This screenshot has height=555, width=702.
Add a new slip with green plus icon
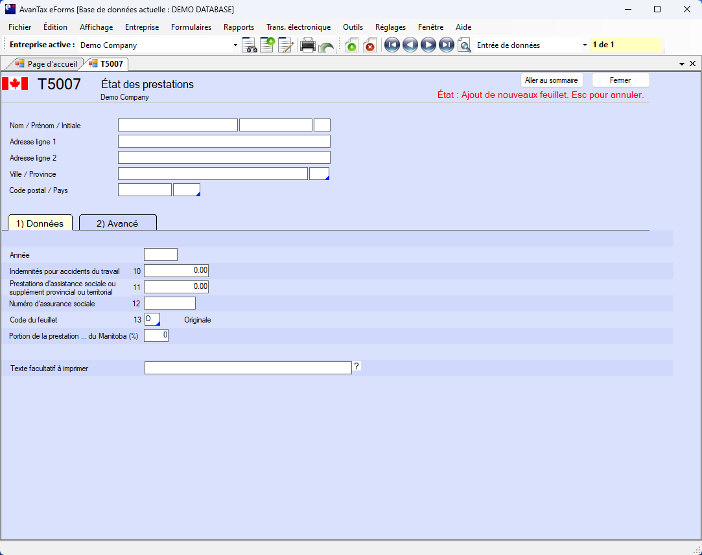[x=351, y=45]
